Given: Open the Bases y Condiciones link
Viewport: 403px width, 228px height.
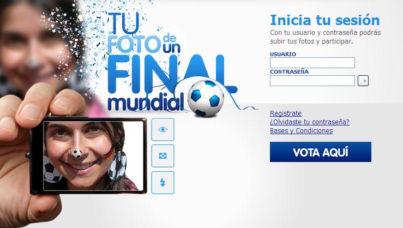Looking at the screenshot, I should click(301, 131).
